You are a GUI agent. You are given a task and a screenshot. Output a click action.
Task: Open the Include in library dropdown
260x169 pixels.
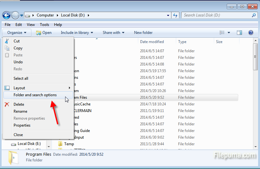77,33
